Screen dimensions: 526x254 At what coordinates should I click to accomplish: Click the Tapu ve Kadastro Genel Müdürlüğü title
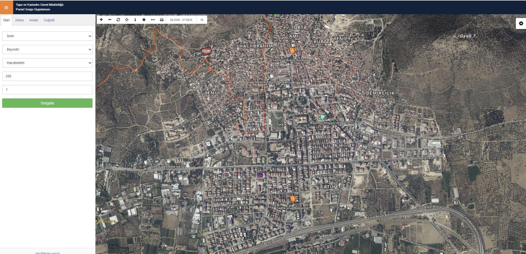pyautogui.click(x=40, y=5)
